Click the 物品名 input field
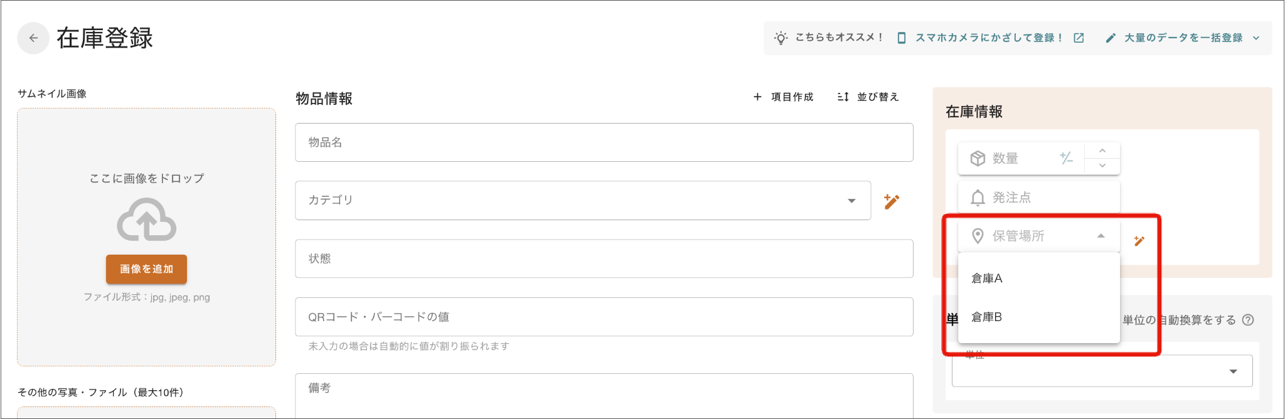This screenshot has width=1285, height=419. (x=604, y=142)
